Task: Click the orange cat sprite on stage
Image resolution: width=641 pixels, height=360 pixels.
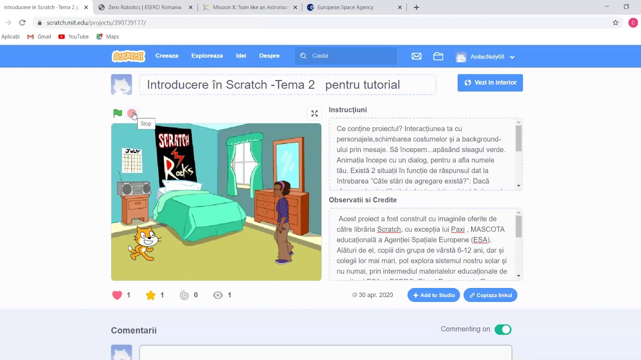Action: pos(144,243)
